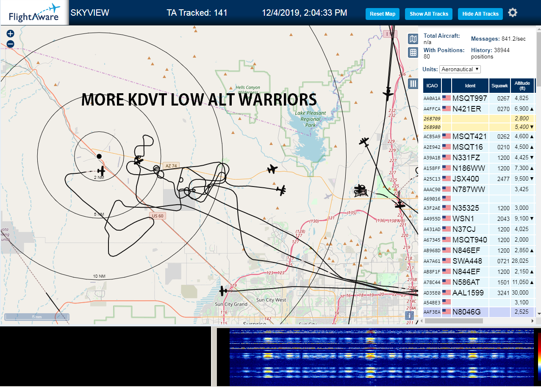Image resolution: width=541 pixels, height=387 pixels.
Task: Select the N186WW aircraft row
Action: 479,168
